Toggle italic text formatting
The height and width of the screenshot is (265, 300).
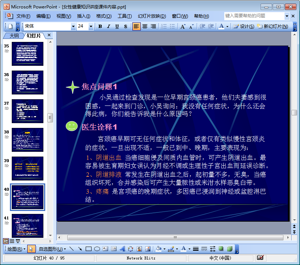tap(108, 26)
